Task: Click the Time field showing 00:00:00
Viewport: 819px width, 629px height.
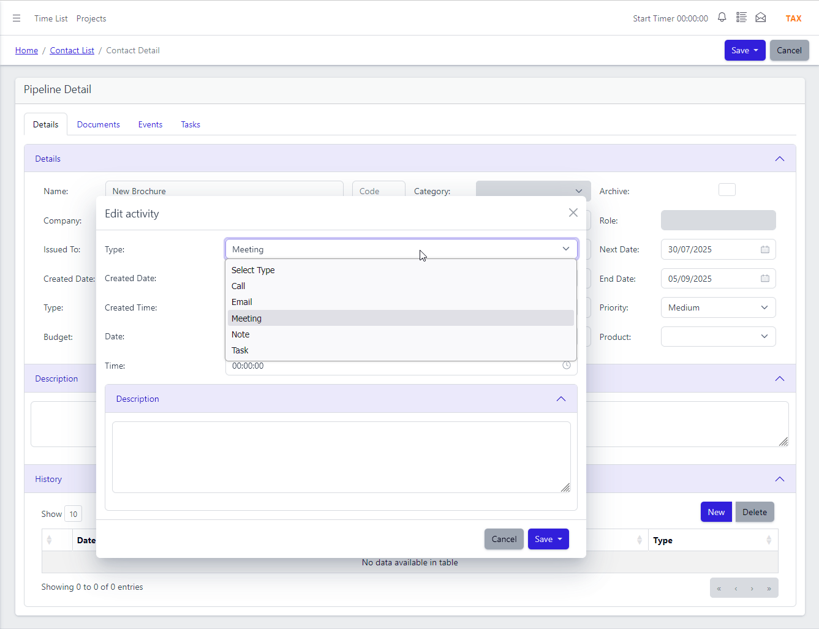Action: point(401,366)
